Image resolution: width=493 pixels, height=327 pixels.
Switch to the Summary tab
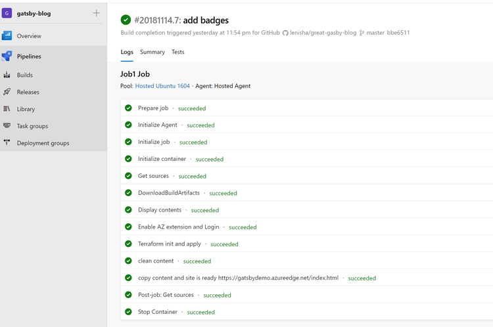[x=153, y=52]
